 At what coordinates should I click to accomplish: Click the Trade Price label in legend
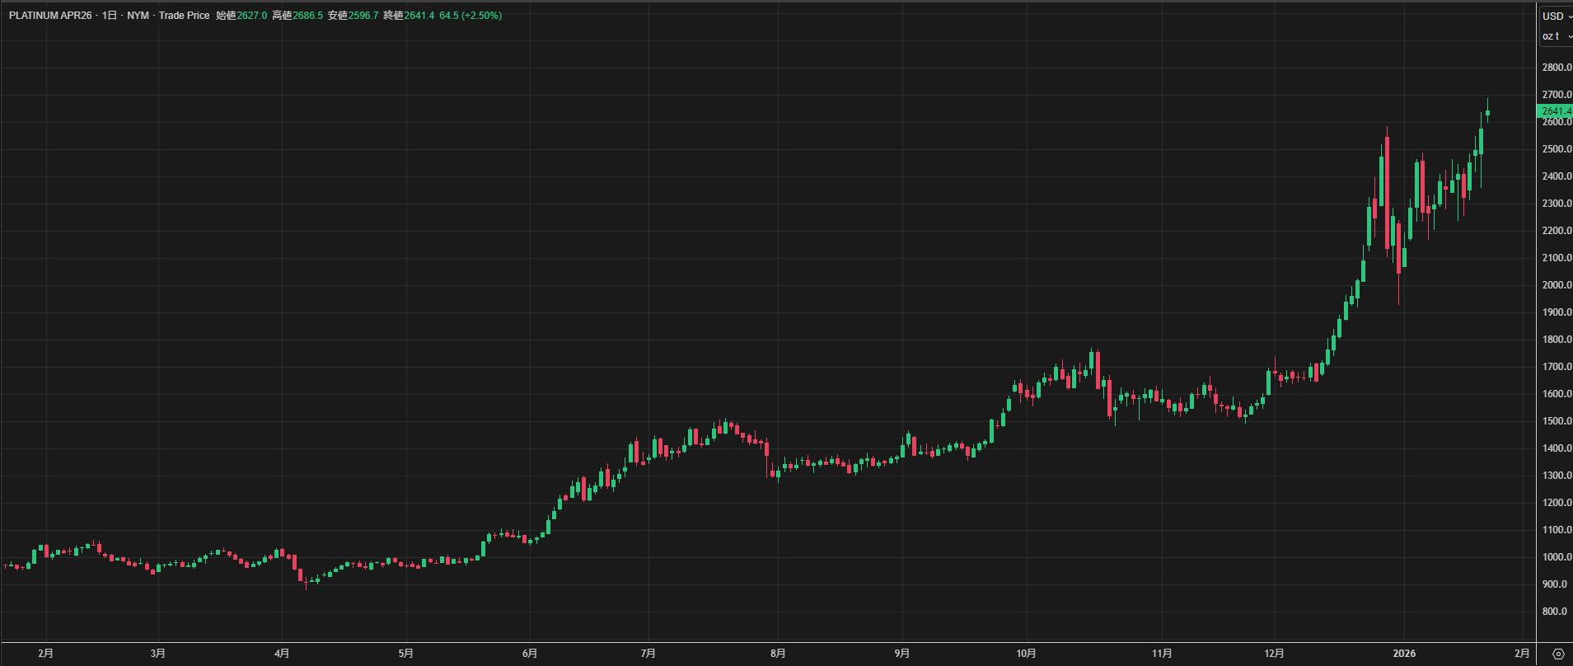pyautogui.click(x=185, y=16)
